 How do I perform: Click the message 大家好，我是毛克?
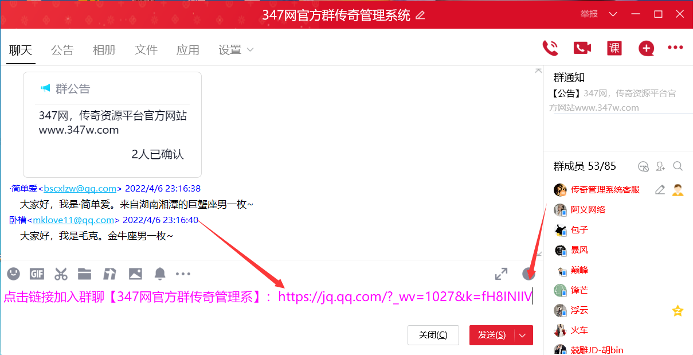pos(96,236)
